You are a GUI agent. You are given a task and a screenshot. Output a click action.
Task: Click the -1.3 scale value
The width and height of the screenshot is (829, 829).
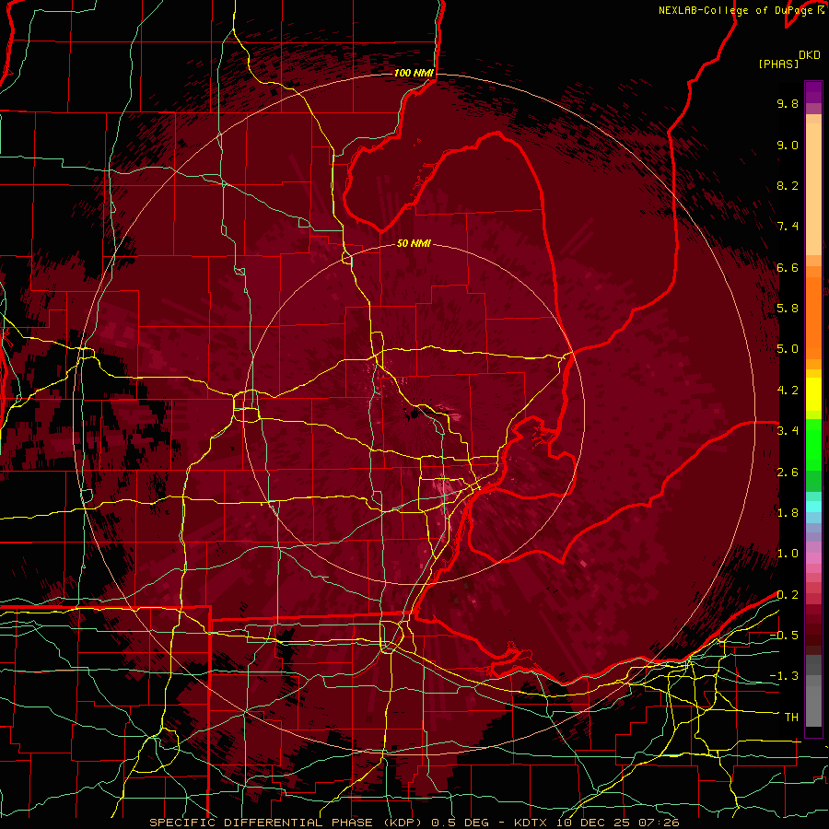784,676
